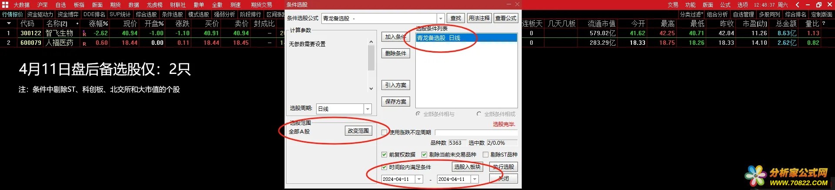Open the 选股周期 日线 dropdown
Screen dimensions: 835x190
(x=368, y=109)
